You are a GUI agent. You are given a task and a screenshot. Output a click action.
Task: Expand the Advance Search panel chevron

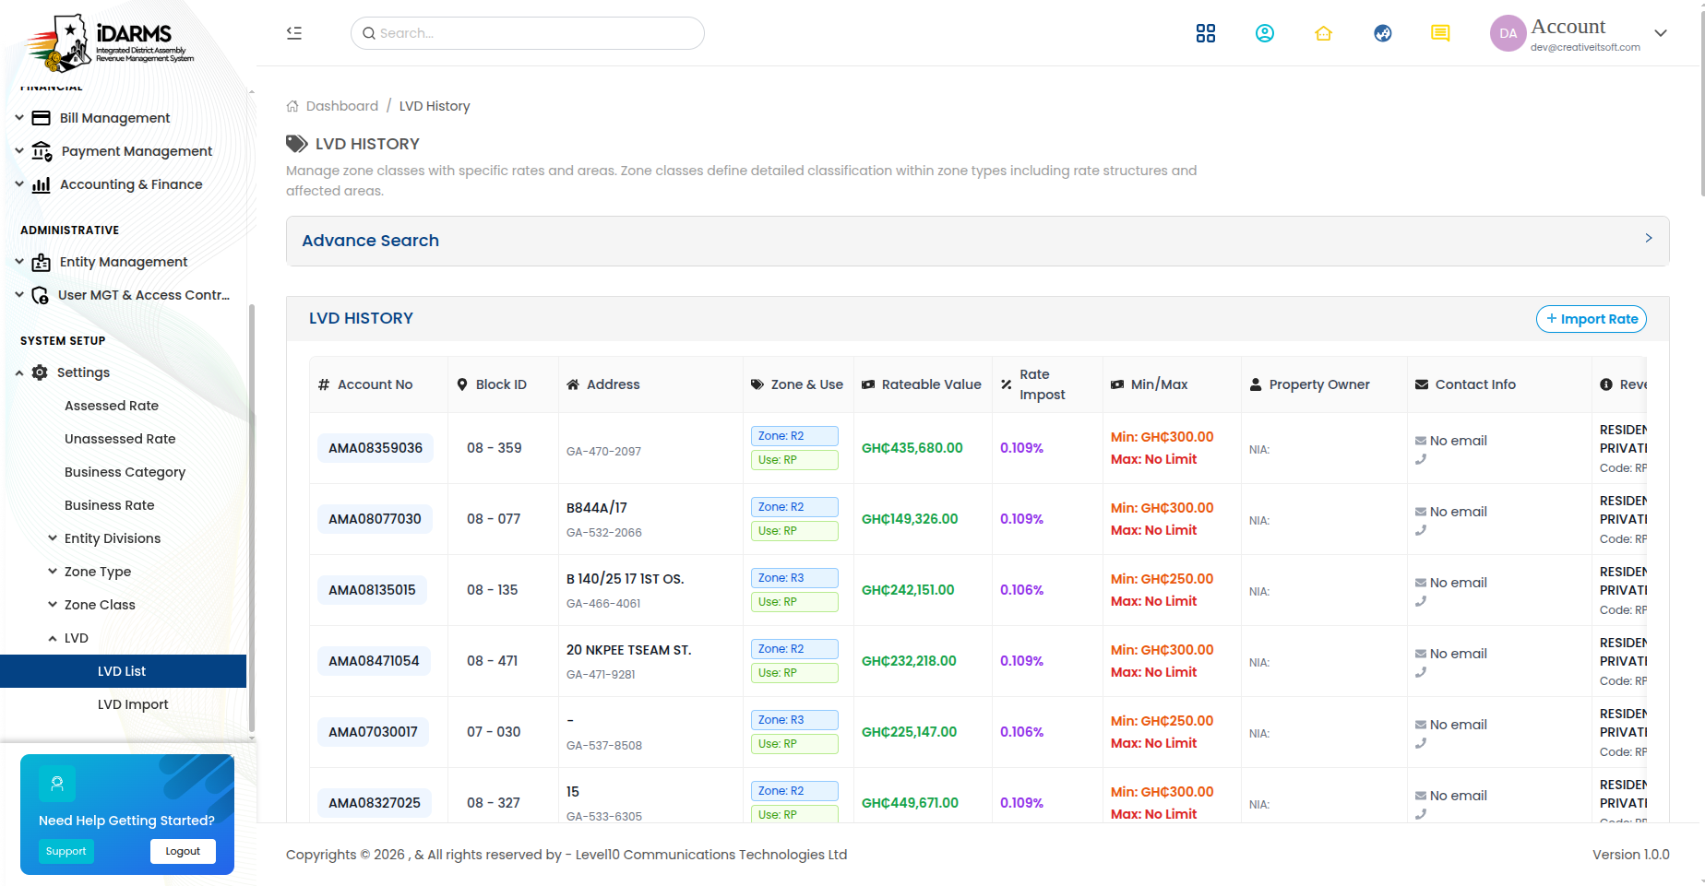point(1649,238)
